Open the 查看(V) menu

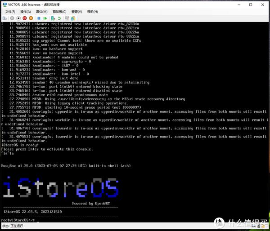(76, 12)
